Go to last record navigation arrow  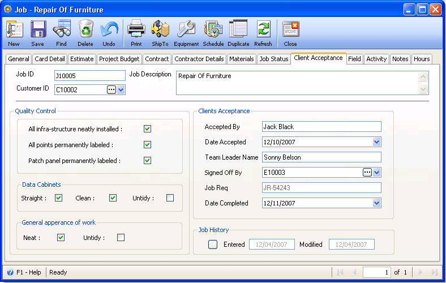(434, 272)
